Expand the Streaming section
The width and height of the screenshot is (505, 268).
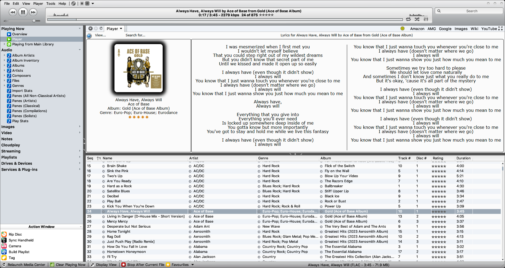tap(80, 151)
